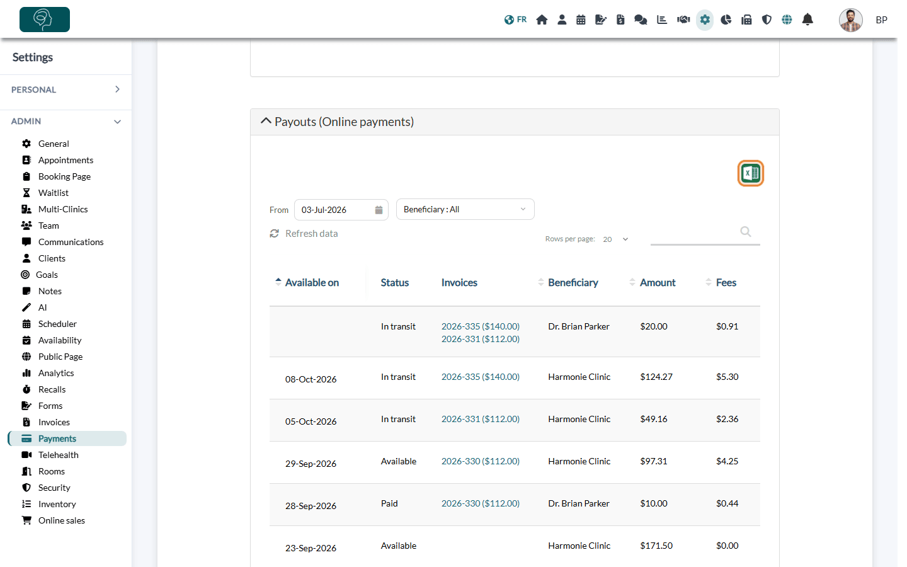Screen dimensions: 907x567
Task: Open invoice 2026-331 ($112.00) in Dr. Brian Parker transit row
Action: pos(481,339)
